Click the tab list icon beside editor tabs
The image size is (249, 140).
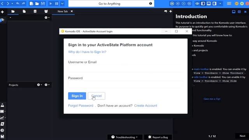tap(165, 11)
